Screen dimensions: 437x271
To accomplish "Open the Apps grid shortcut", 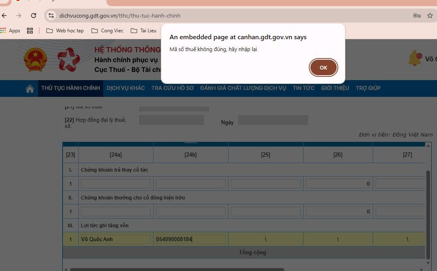I will click(x=11, y=31).
